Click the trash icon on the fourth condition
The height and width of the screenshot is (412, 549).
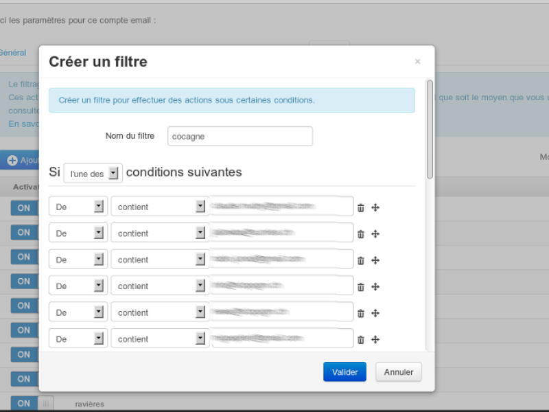361,287
